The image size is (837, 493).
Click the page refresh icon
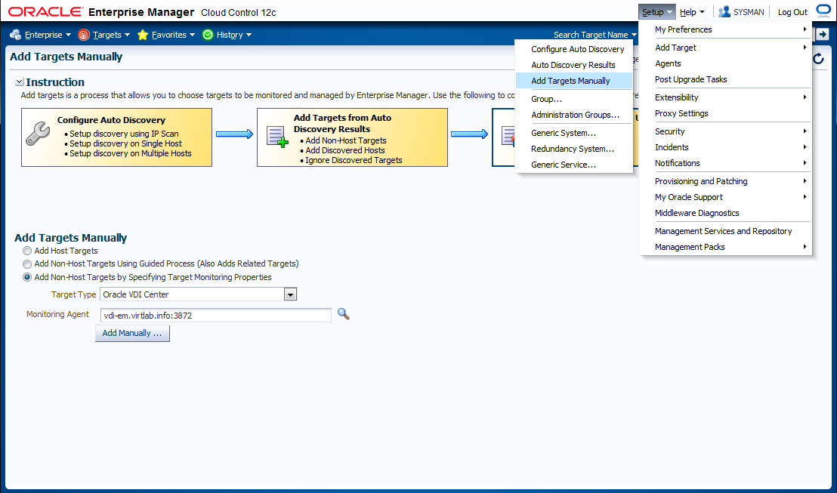818,58
